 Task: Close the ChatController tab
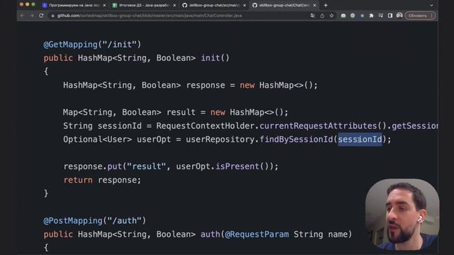pyautogui.click(x=314, y=5)
